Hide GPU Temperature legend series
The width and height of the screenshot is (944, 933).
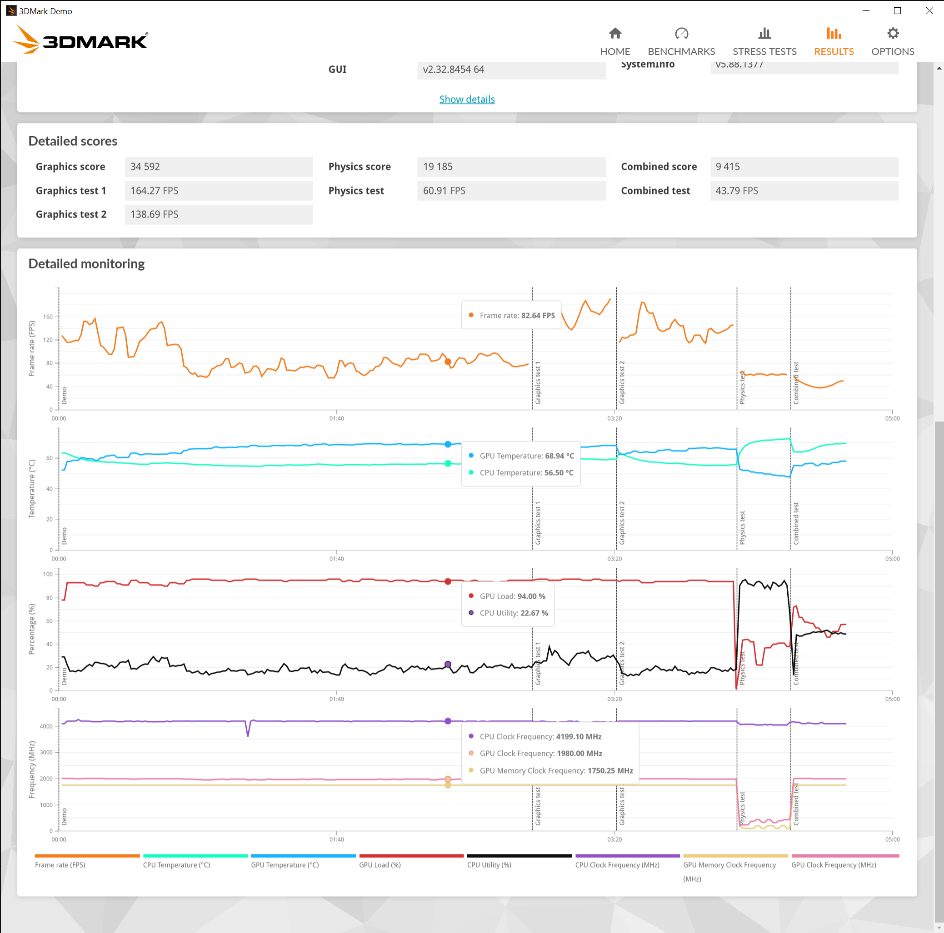[285, 865]
